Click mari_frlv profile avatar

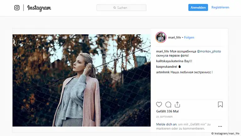tap(161, 37)
